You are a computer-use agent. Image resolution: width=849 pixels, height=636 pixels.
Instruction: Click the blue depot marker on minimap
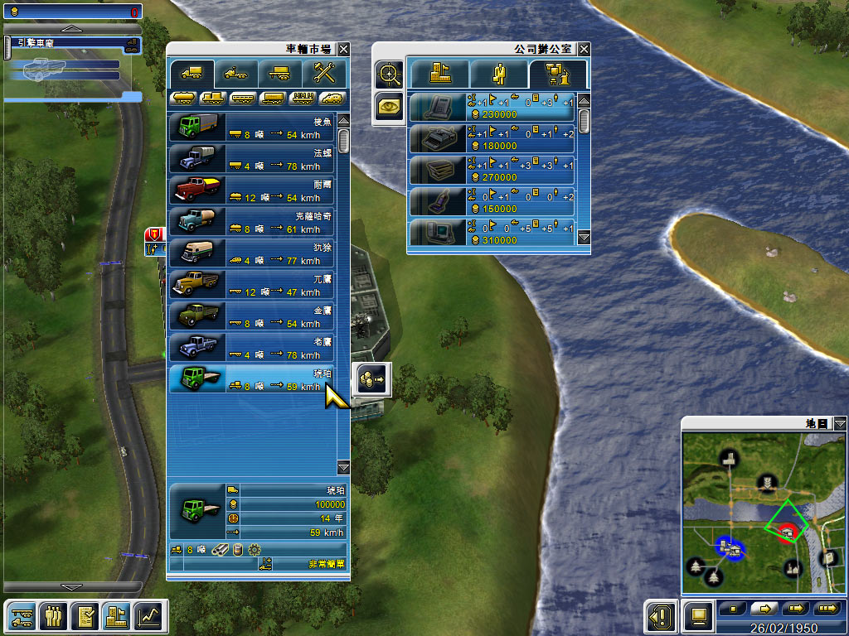point(730,548)
